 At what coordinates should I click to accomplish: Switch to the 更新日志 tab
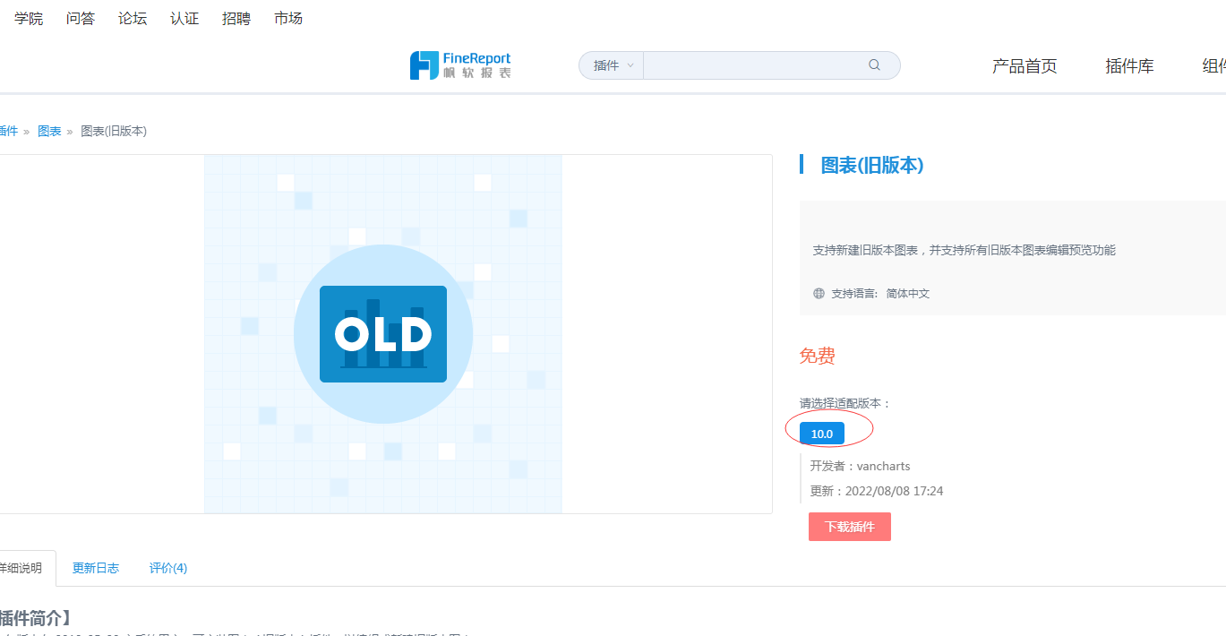96,568
